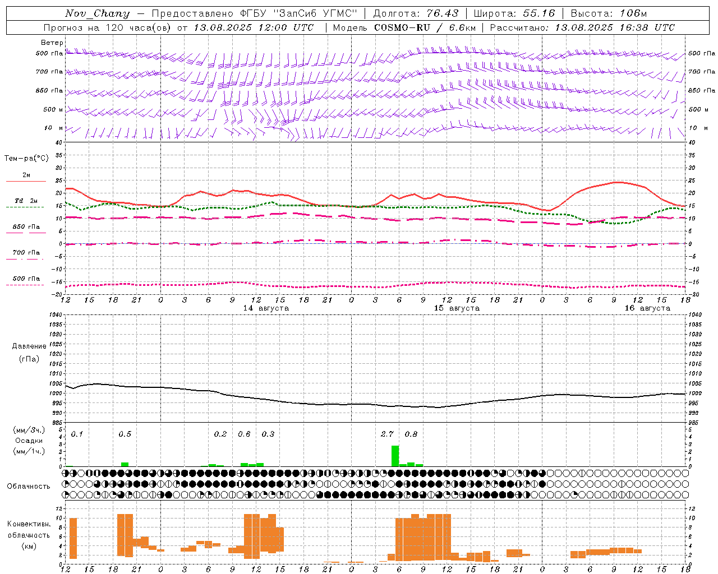
Task: Select the latitude value Широта: 55.16
Action: coord(514,13)
